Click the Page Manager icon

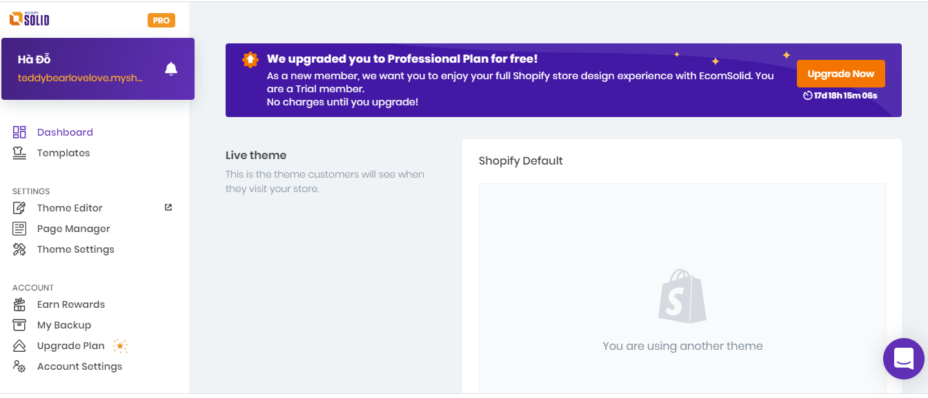pos(19,229)
